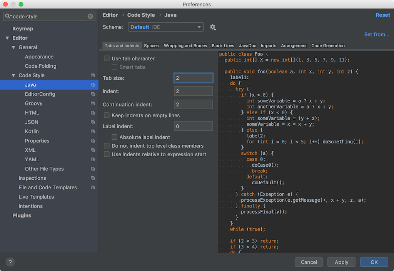The height and width of the screenshot is (271, 394).
Task: Open help via the question mark icon
Action: point(10,262)
